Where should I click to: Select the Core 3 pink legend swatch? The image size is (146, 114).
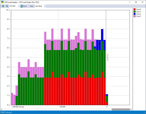135,16
